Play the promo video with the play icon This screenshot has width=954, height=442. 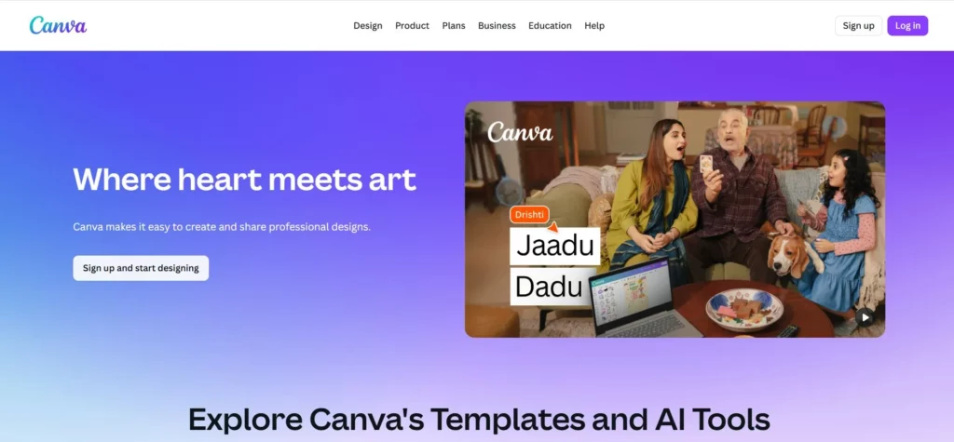point(864,316)
